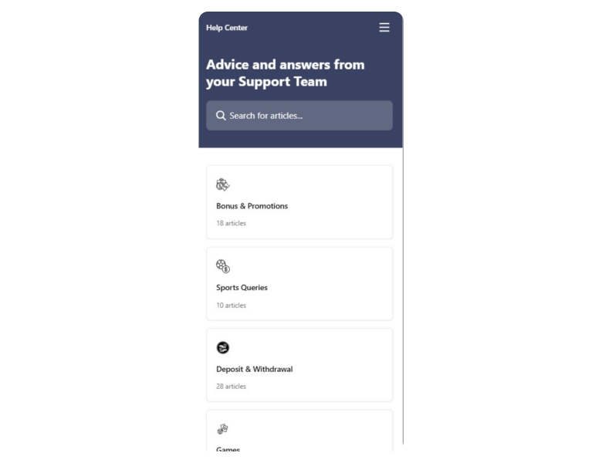Screen dimensions: 602x463
Task: Click the 18 articles count text
Action: point(231,223)
